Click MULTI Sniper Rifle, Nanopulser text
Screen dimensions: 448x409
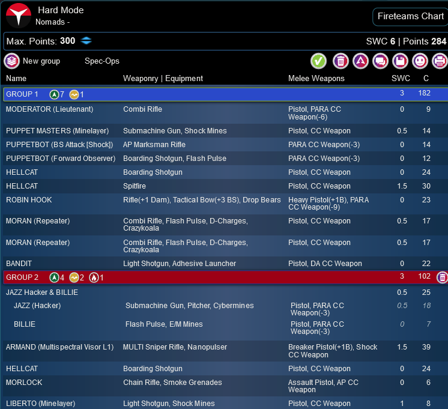pyautogui.click(x=175, y=347)
